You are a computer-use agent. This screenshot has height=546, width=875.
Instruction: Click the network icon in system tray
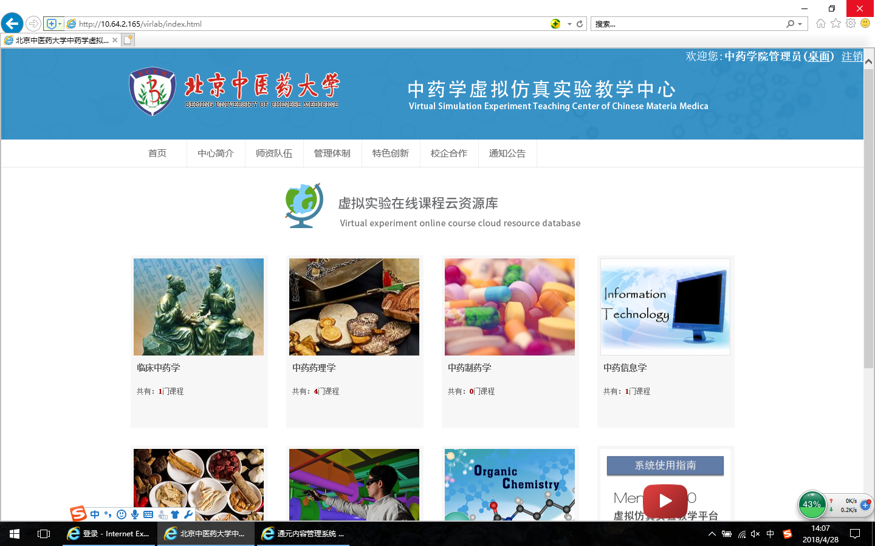(x=741, y=534)
